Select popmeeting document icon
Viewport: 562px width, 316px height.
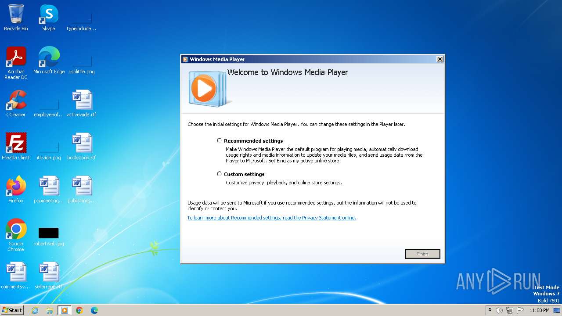(49, 189)
